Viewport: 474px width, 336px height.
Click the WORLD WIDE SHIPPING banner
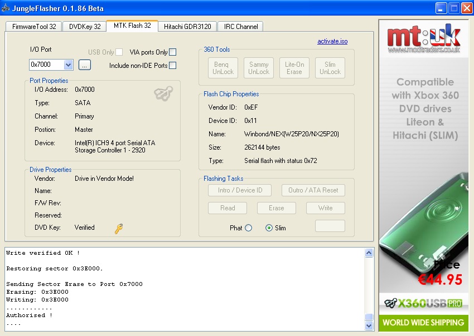[424, 323]
